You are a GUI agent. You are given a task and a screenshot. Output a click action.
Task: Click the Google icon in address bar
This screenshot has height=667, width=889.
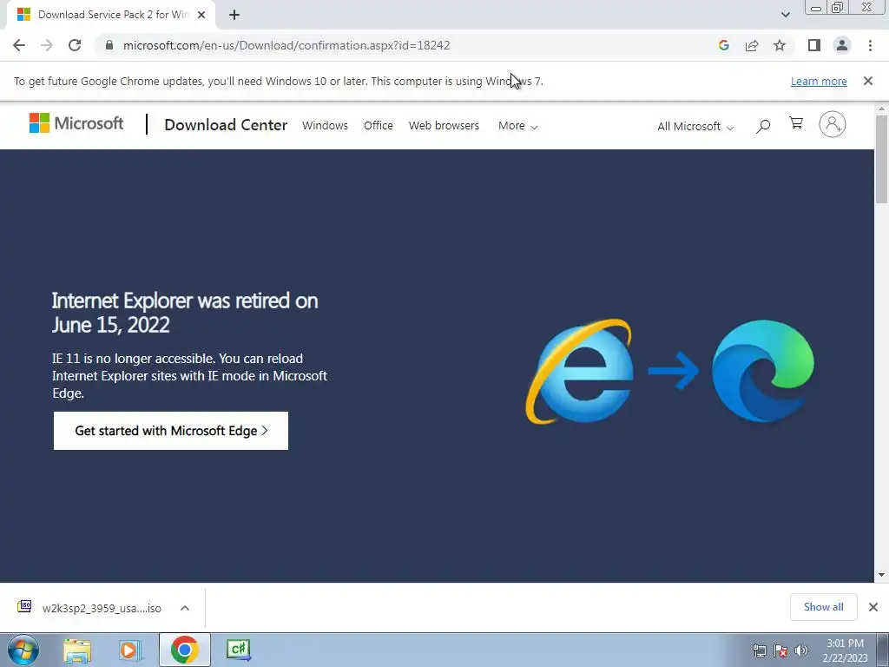(723, 45)
